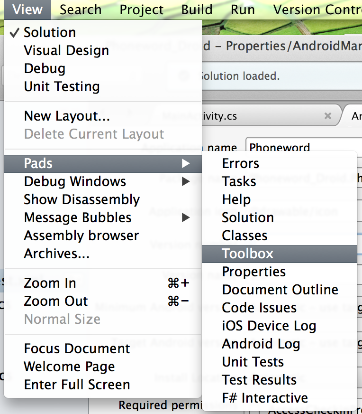Click New Layout... menu entry
362x414 pixels.
67,116
